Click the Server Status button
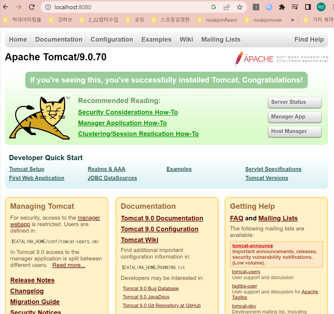Viewport: 334px width, 314px height. [295, 102]
